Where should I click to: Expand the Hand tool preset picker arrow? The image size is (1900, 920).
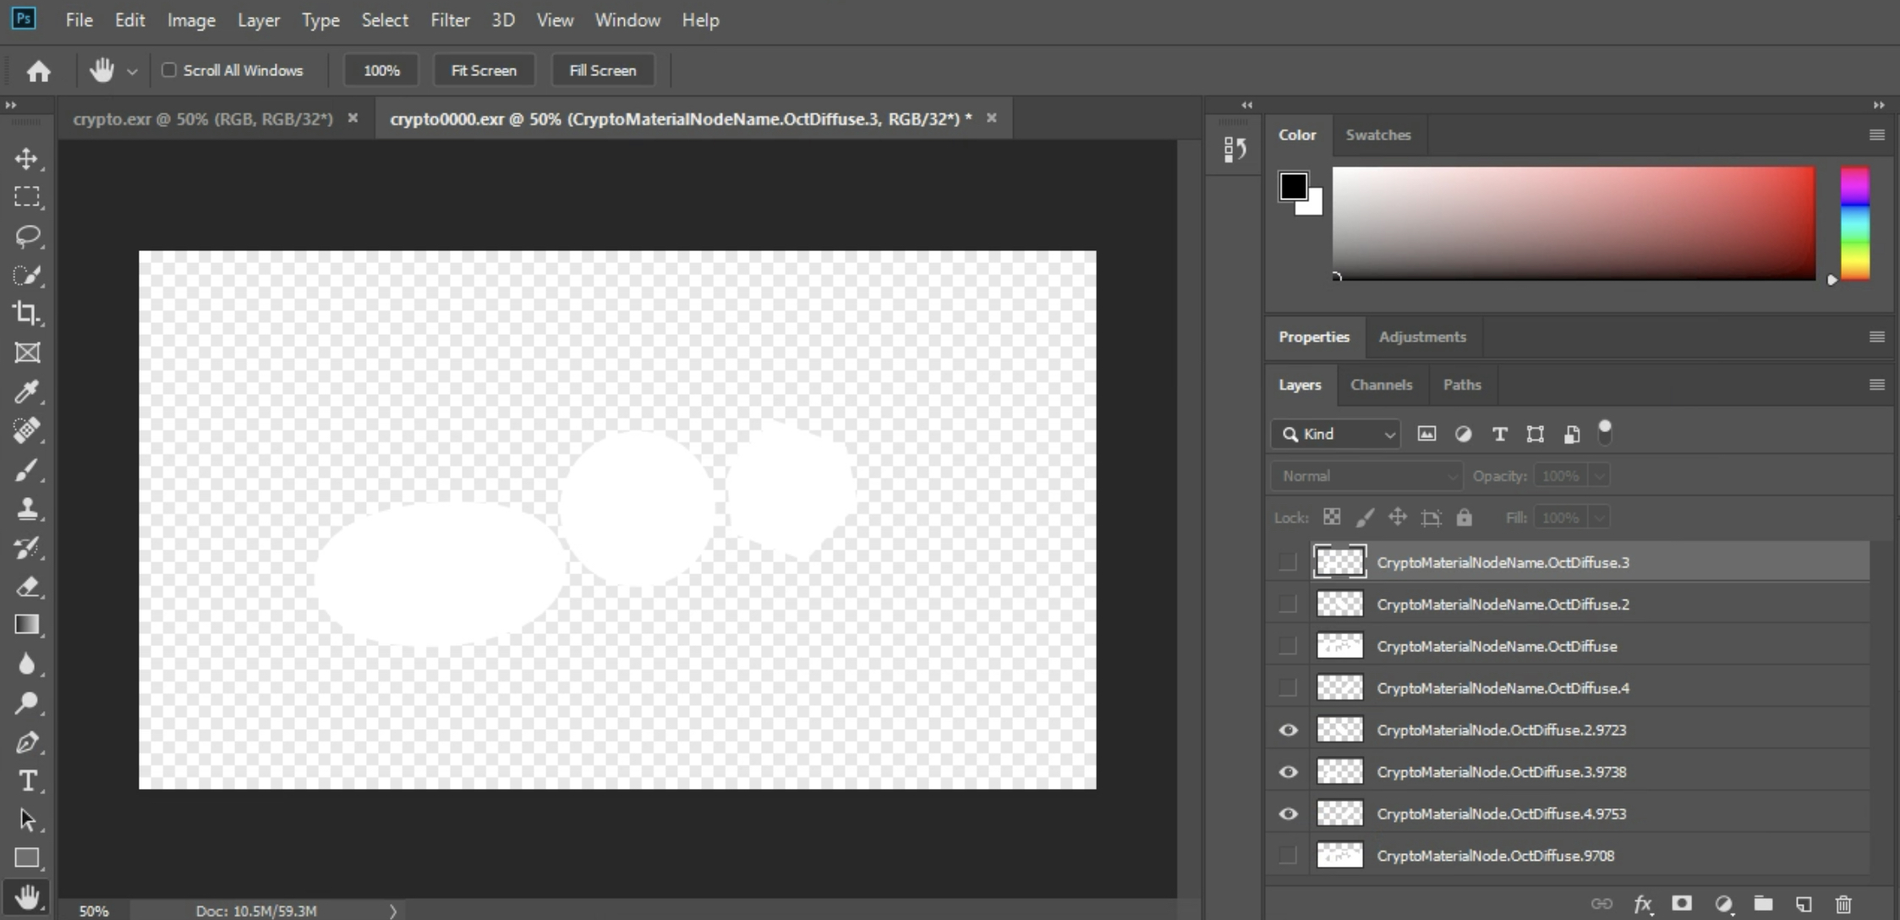(x=132, y=72)
